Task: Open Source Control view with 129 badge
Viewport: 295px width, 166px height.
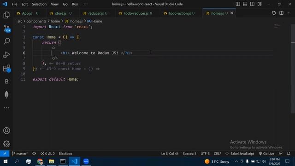Action: click(7, 29)
